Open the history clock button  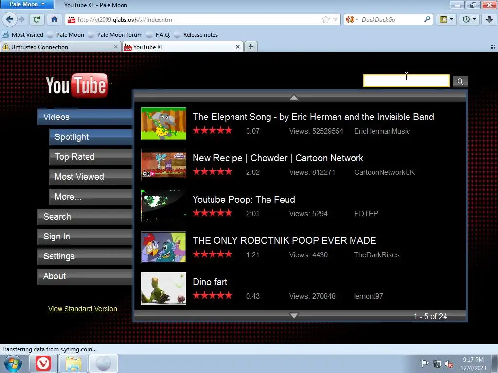point(469,19)
